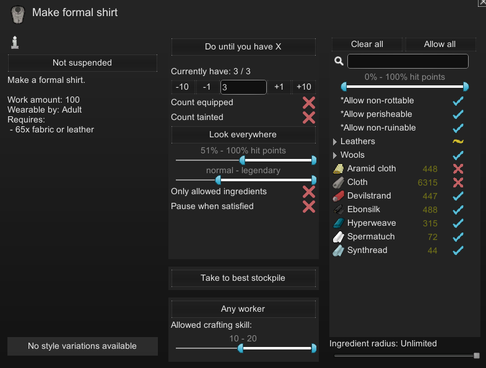The image size is (486, 368).
Task: Click the target count input field
Action: pos(243,87)
